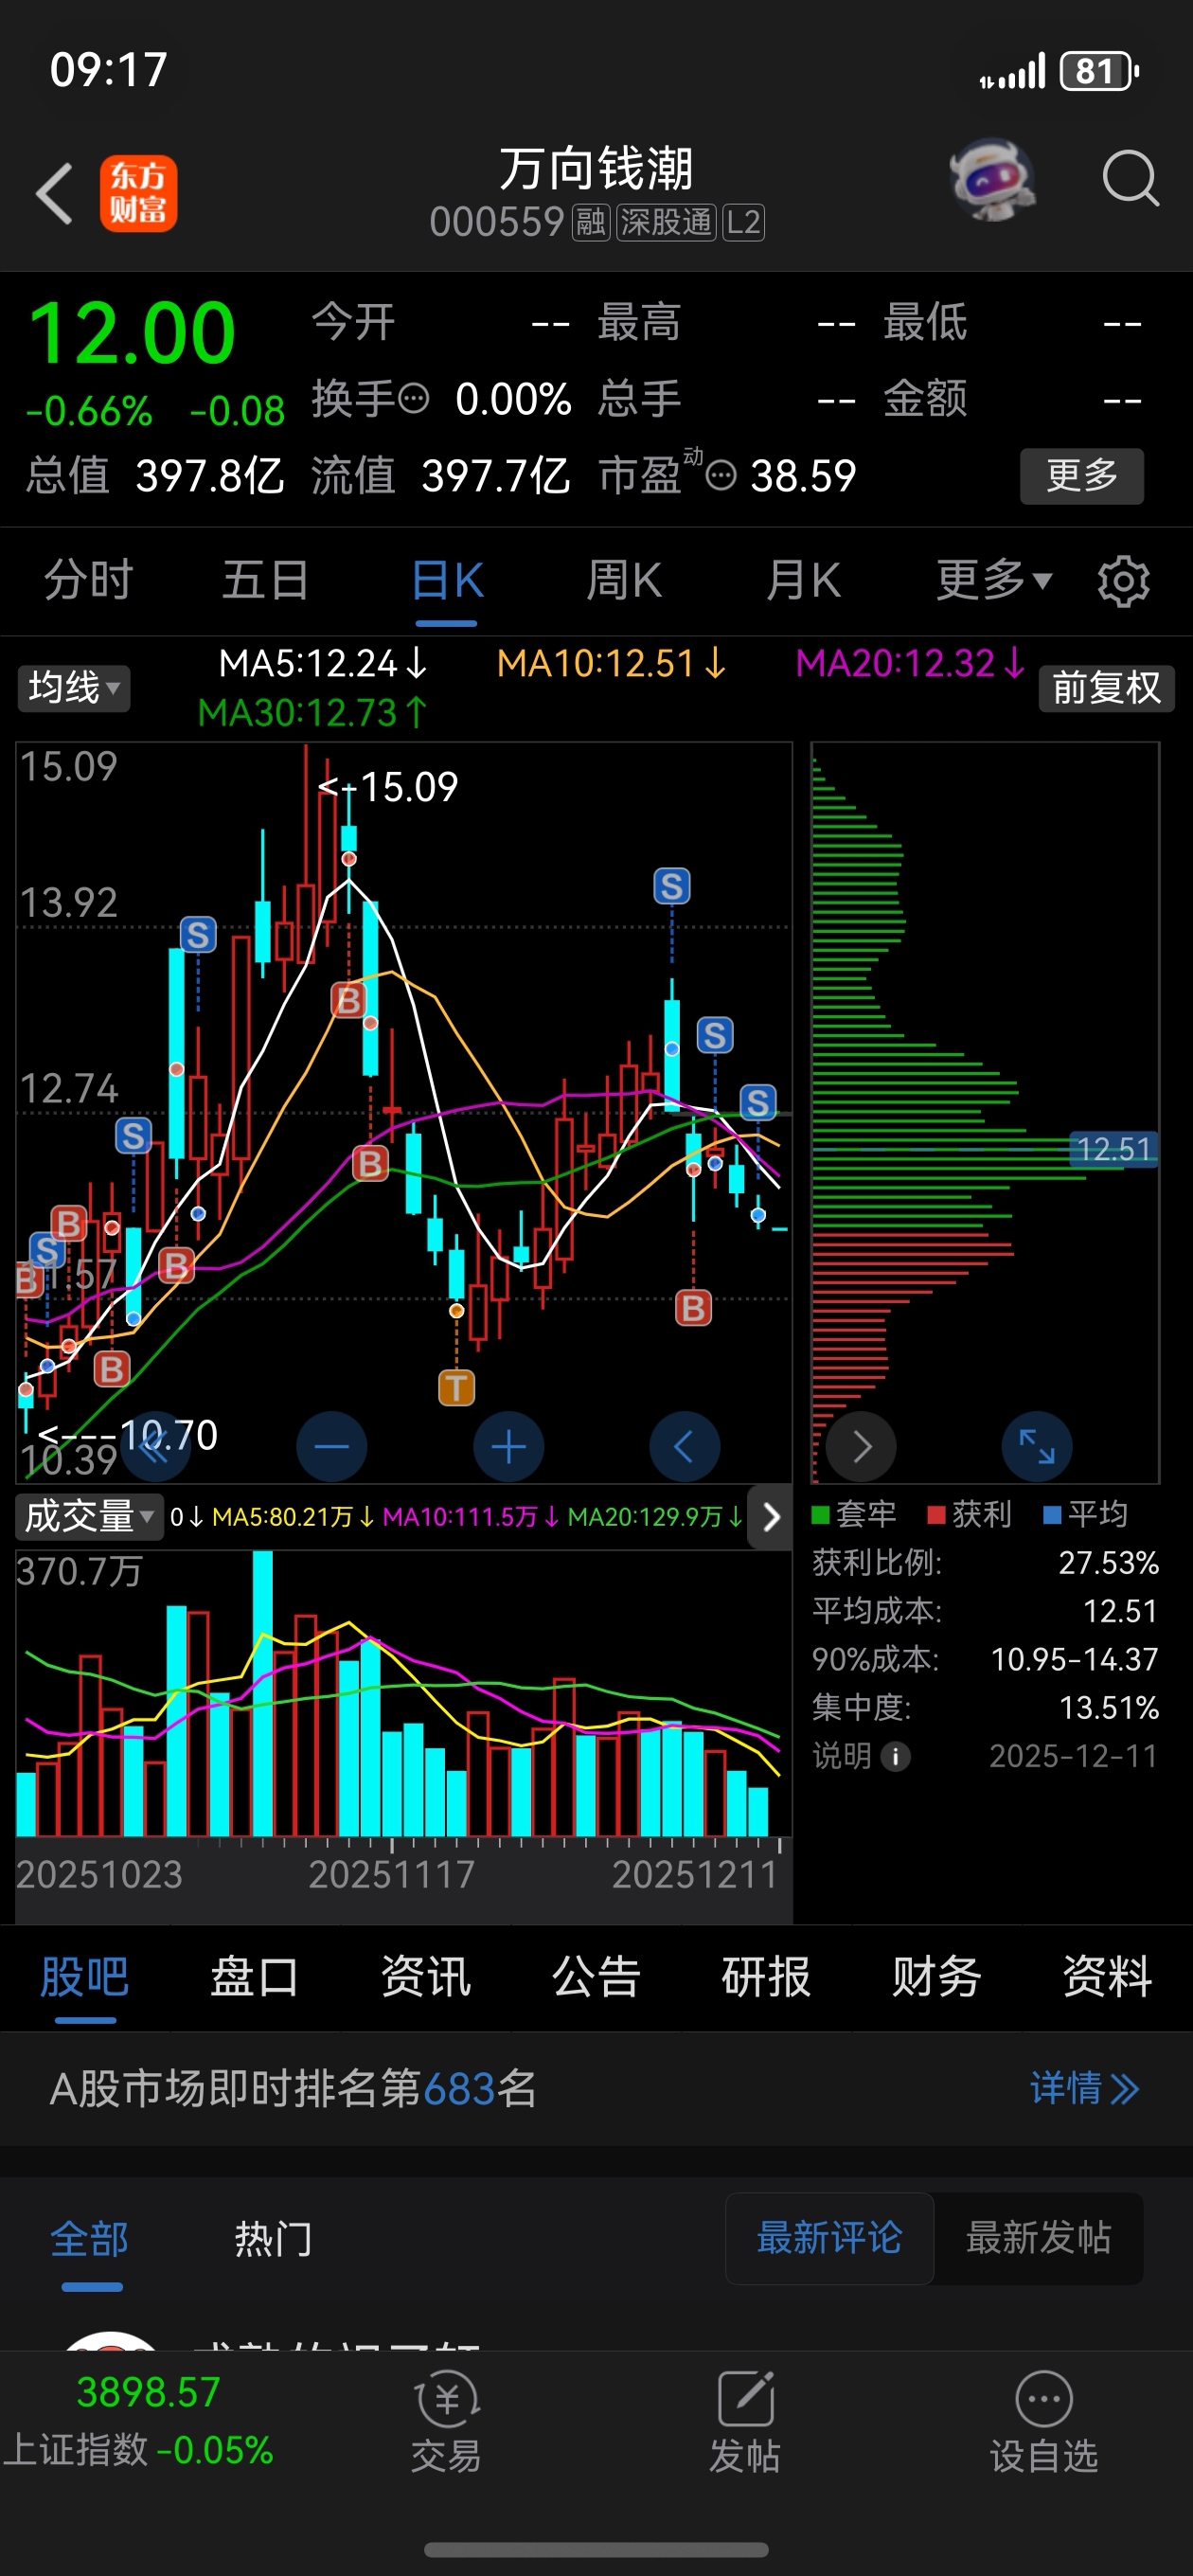Tap the MA20:12.32 value
1193x2576 pixels.
[x=910, y=663]
